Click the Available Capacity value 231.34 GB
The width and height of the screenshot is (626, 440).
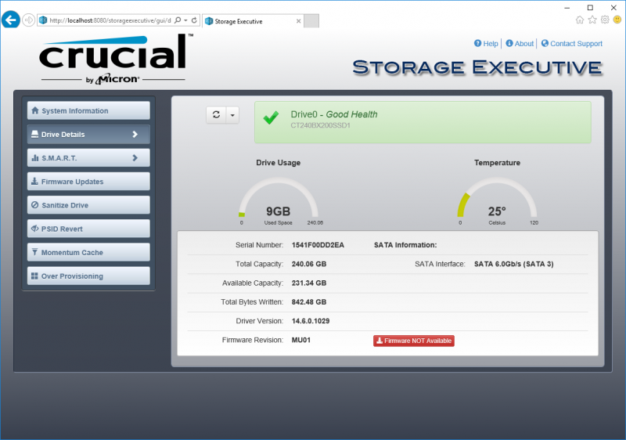click(309, 283)
